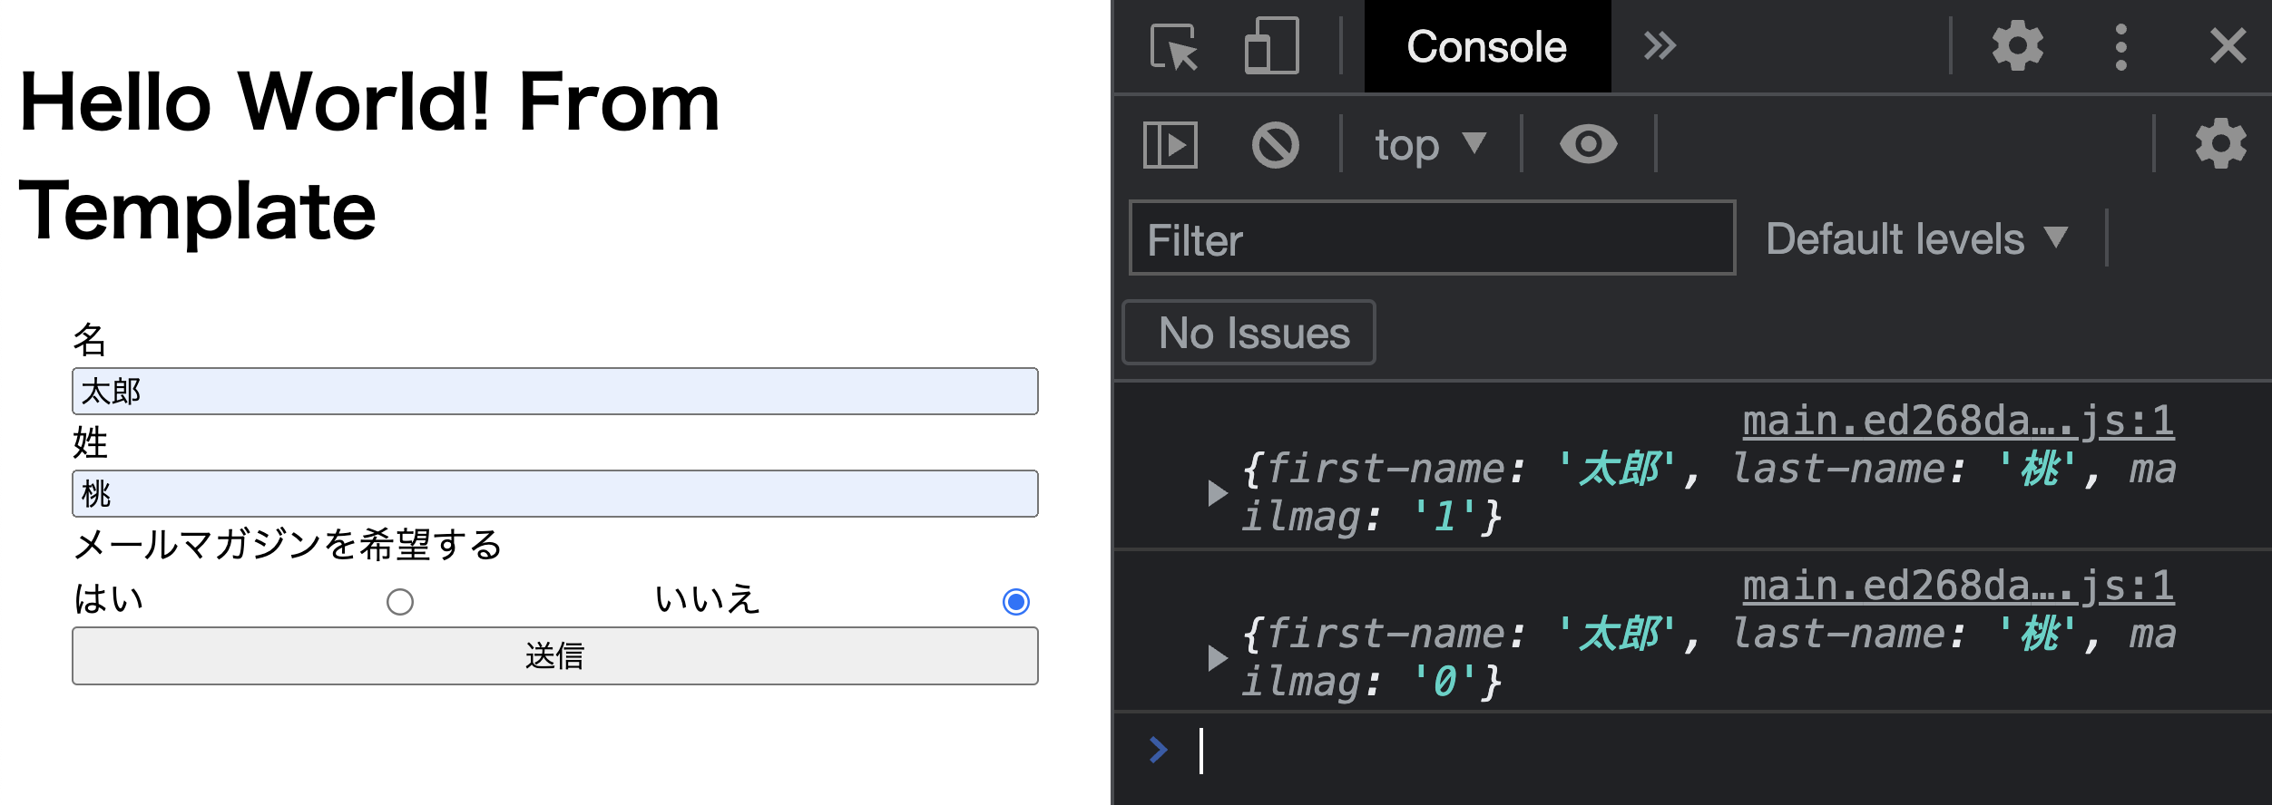Clear the console
2272x805 pixels.
[1276, 144]
